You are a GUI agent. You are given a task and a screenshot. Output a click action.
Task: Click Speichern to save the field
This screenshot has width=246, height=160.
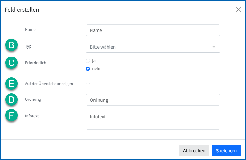(226, 150)
